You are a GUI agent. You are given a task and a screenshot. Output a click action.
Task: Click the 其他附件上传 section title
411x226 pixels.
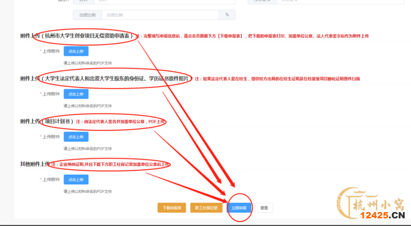tap(35, 164)
